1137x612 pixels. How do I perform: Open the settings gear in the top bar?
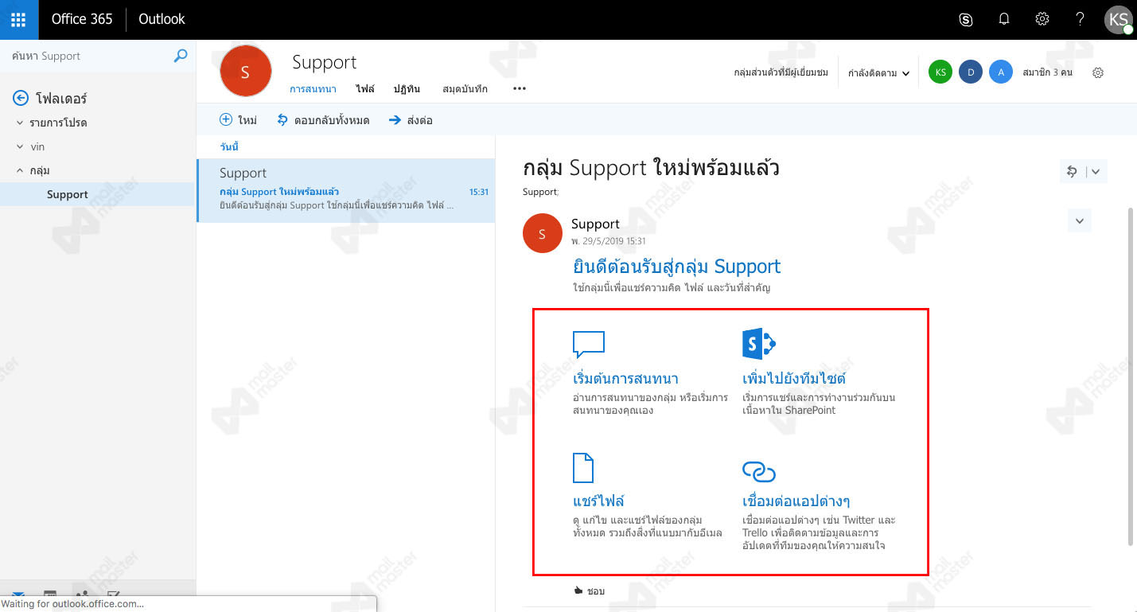1042,19
